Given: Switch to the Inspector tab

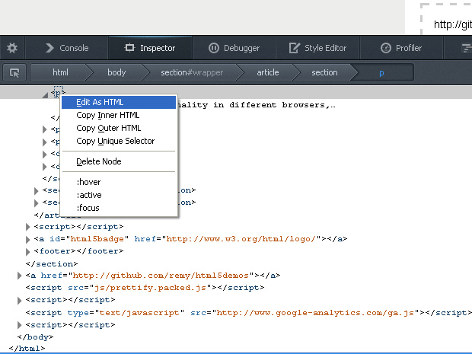Looking at the screenshot, I should (x=150, y=48).
